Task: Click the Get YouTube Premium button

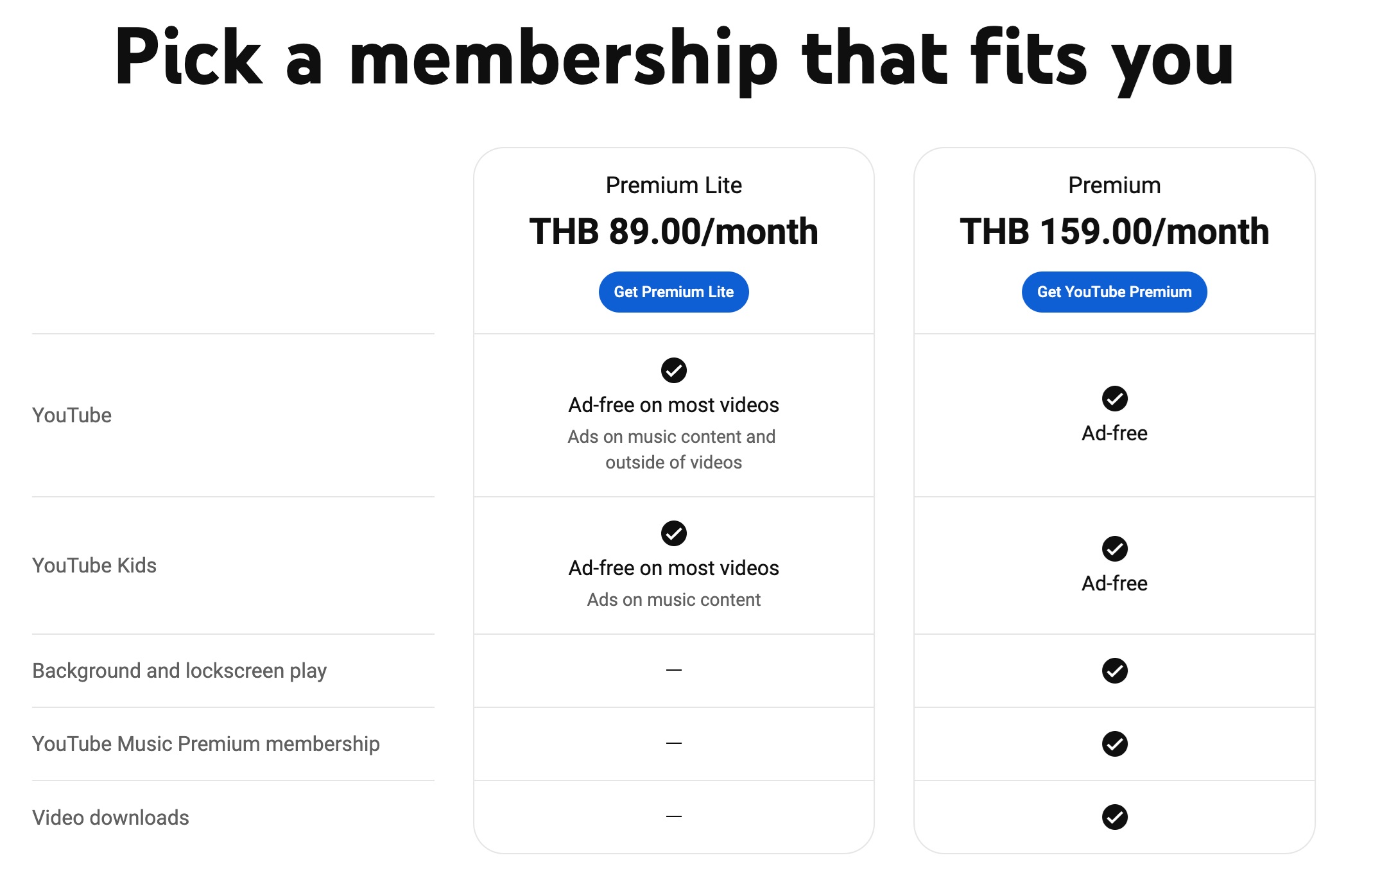Action: pyautogui.click(x=1114, y=292)
